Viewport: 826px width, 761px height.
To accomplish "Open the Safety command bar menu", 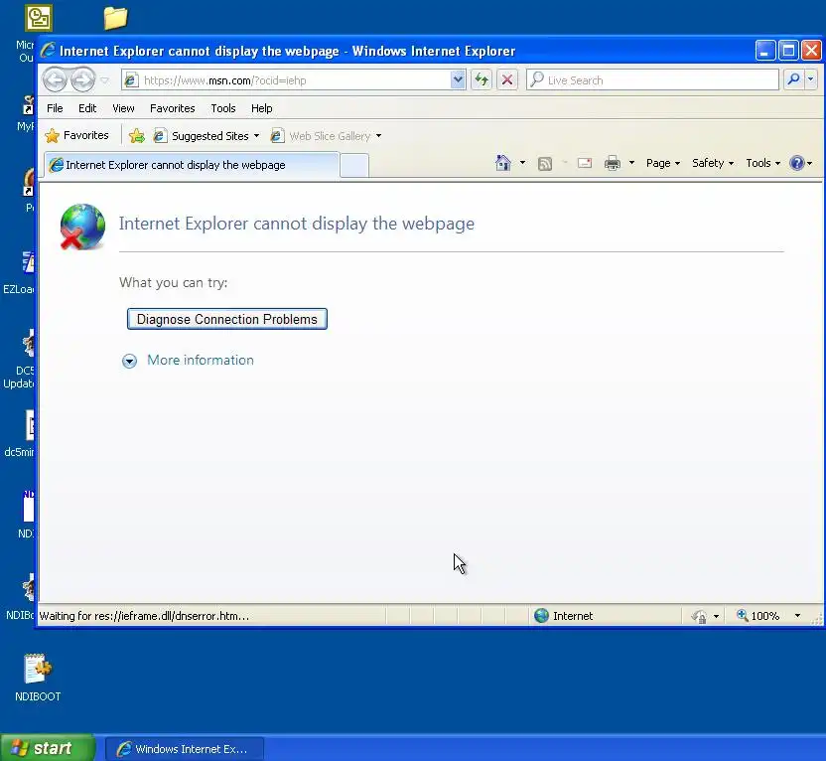I will (x=713, y=163).
